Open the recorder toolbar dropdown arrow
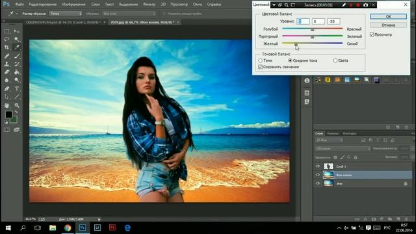416x234 pixels. click(x=274, y=5)
